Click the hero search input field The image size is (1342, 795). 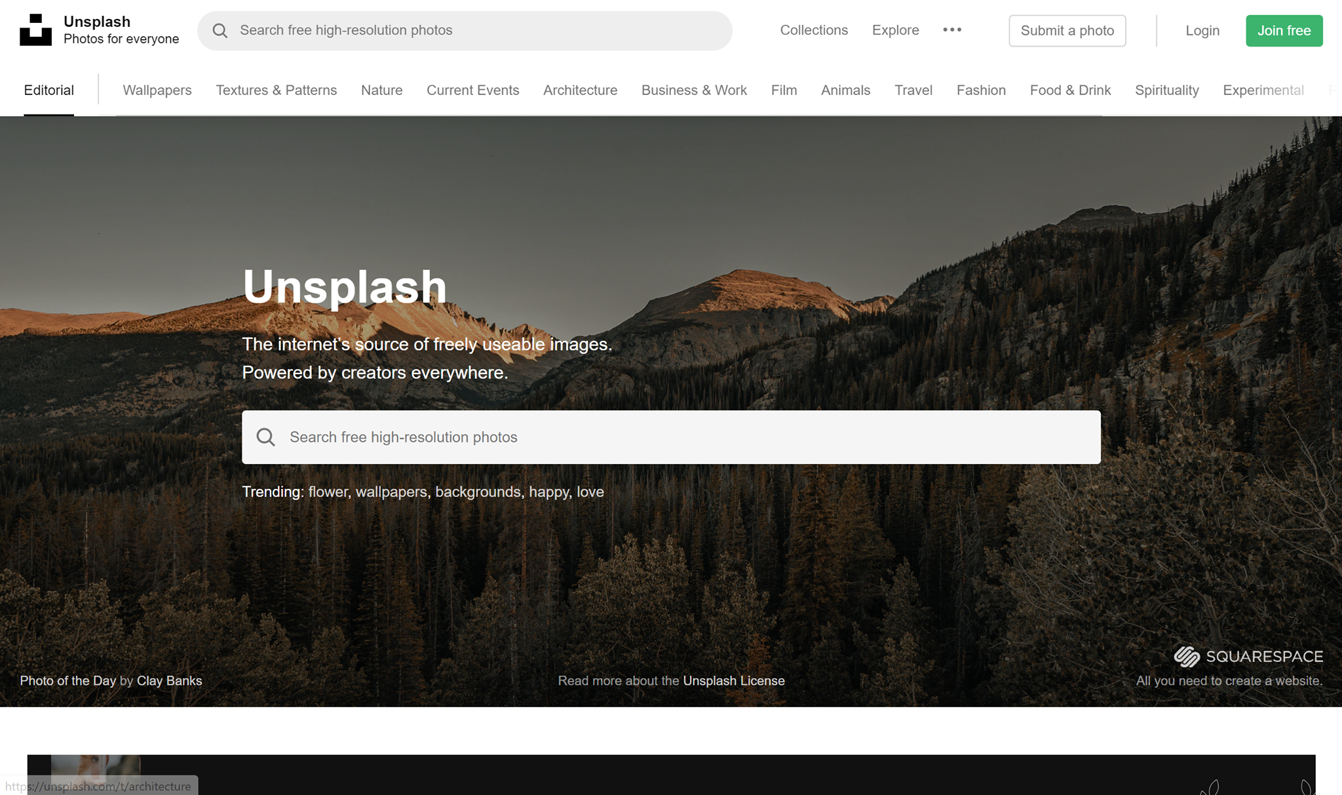tap(670, 437)
